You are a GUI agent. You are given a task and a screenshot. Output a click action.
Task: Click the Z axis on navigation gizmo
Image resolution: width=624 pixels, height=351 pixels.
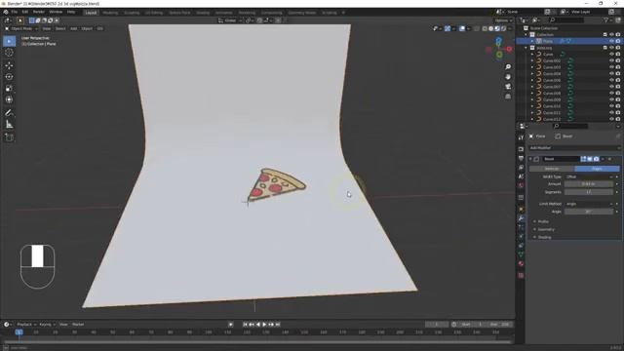(499, 40)
